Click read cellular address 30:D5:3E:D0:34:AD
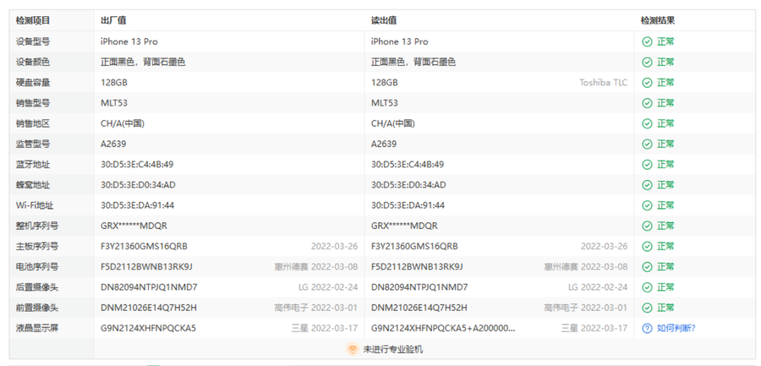This screenshot has height=366, width=761. click(408, 185)
